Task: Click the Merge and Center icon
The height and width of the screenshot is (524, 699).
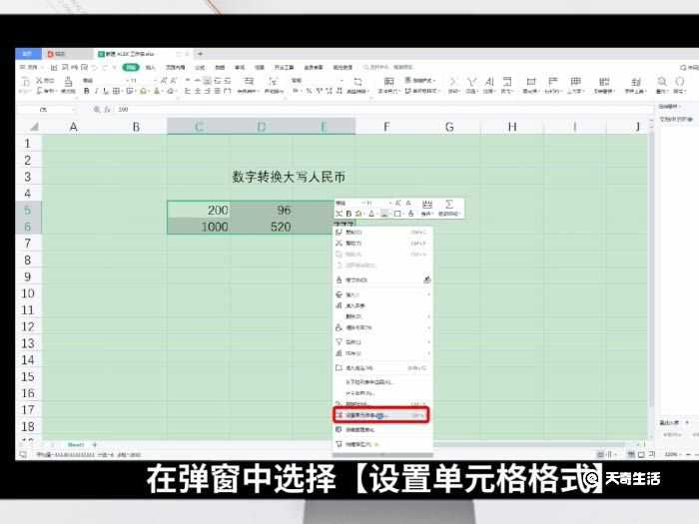Action: click(x=249, y=81)
